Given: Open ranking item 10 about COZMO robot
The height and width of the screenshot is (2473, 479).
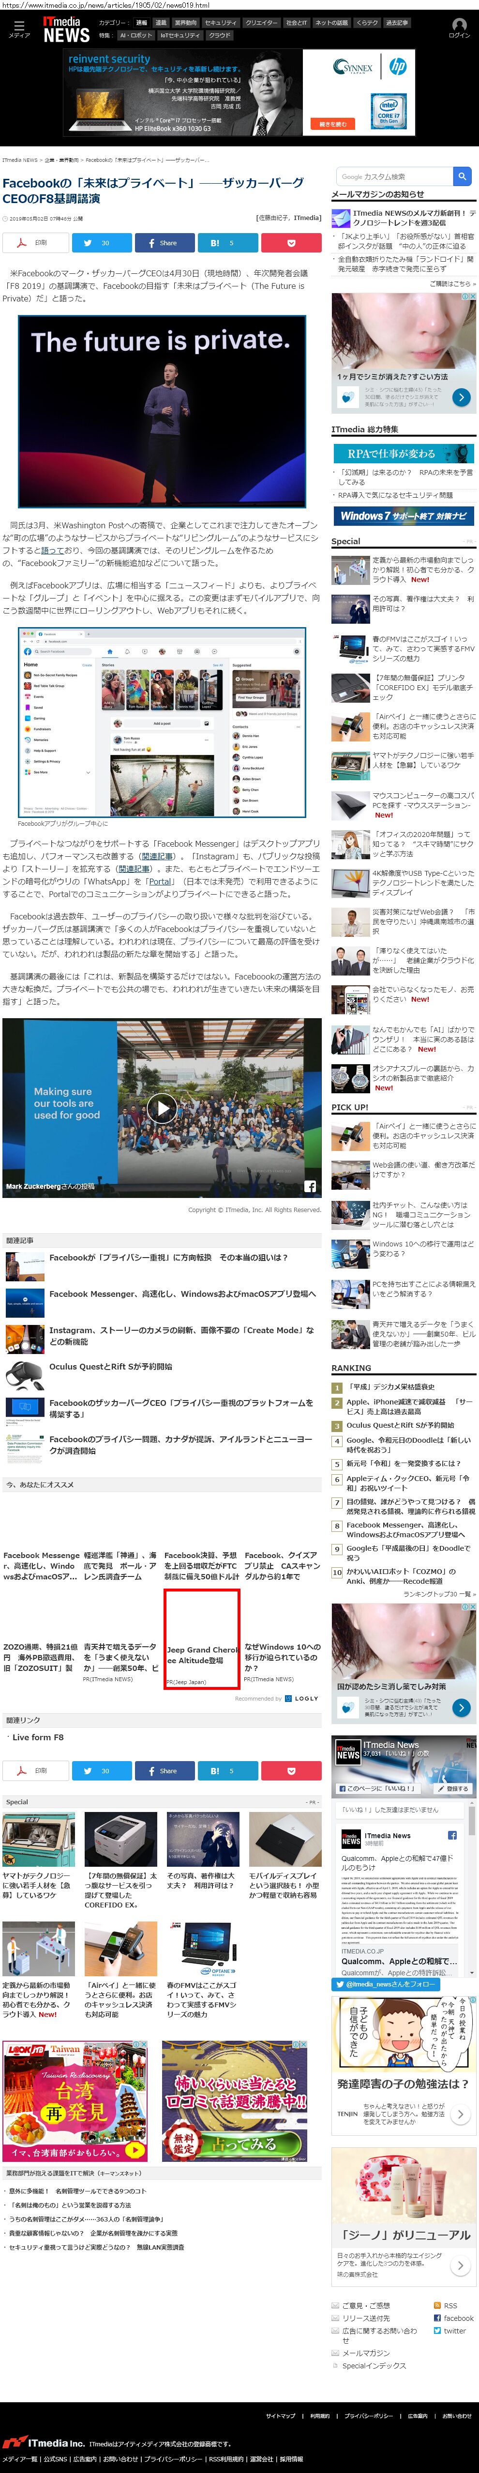Looking at the screenshot, I should coord(403,1577).
